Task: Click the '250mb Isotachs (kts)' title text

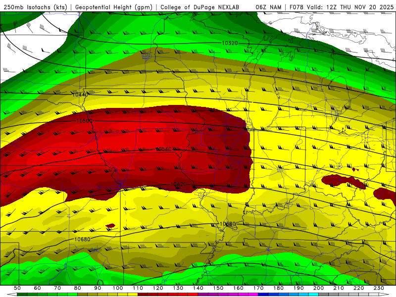Action: point(35,7)
